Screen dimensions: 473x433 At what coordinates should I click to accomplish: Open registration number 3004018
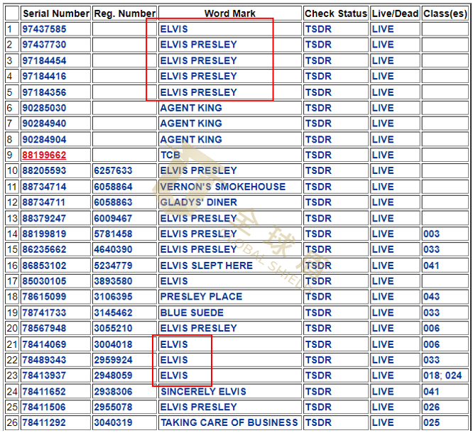point(113,344)
